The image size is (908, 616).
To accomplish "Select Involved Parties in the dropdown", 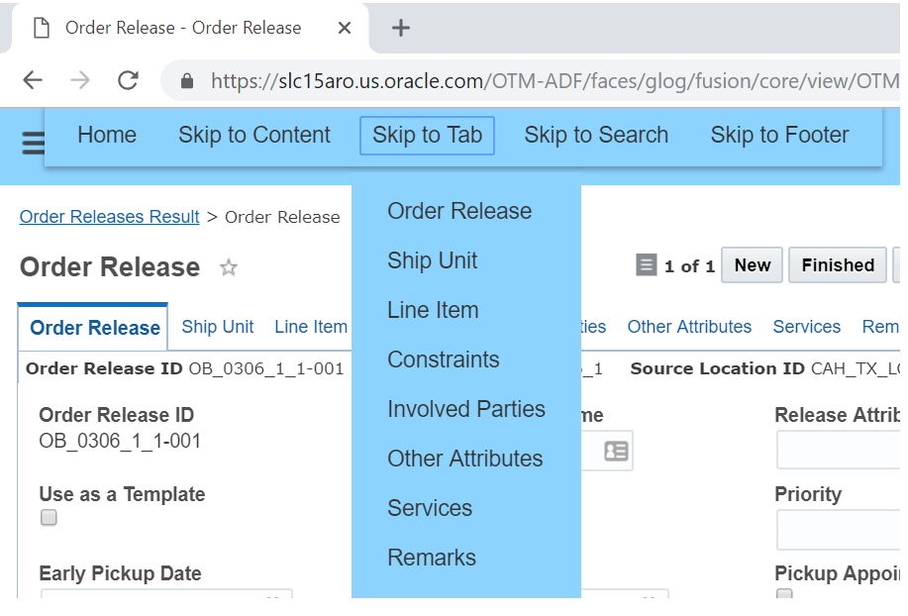I will point(465,409).
